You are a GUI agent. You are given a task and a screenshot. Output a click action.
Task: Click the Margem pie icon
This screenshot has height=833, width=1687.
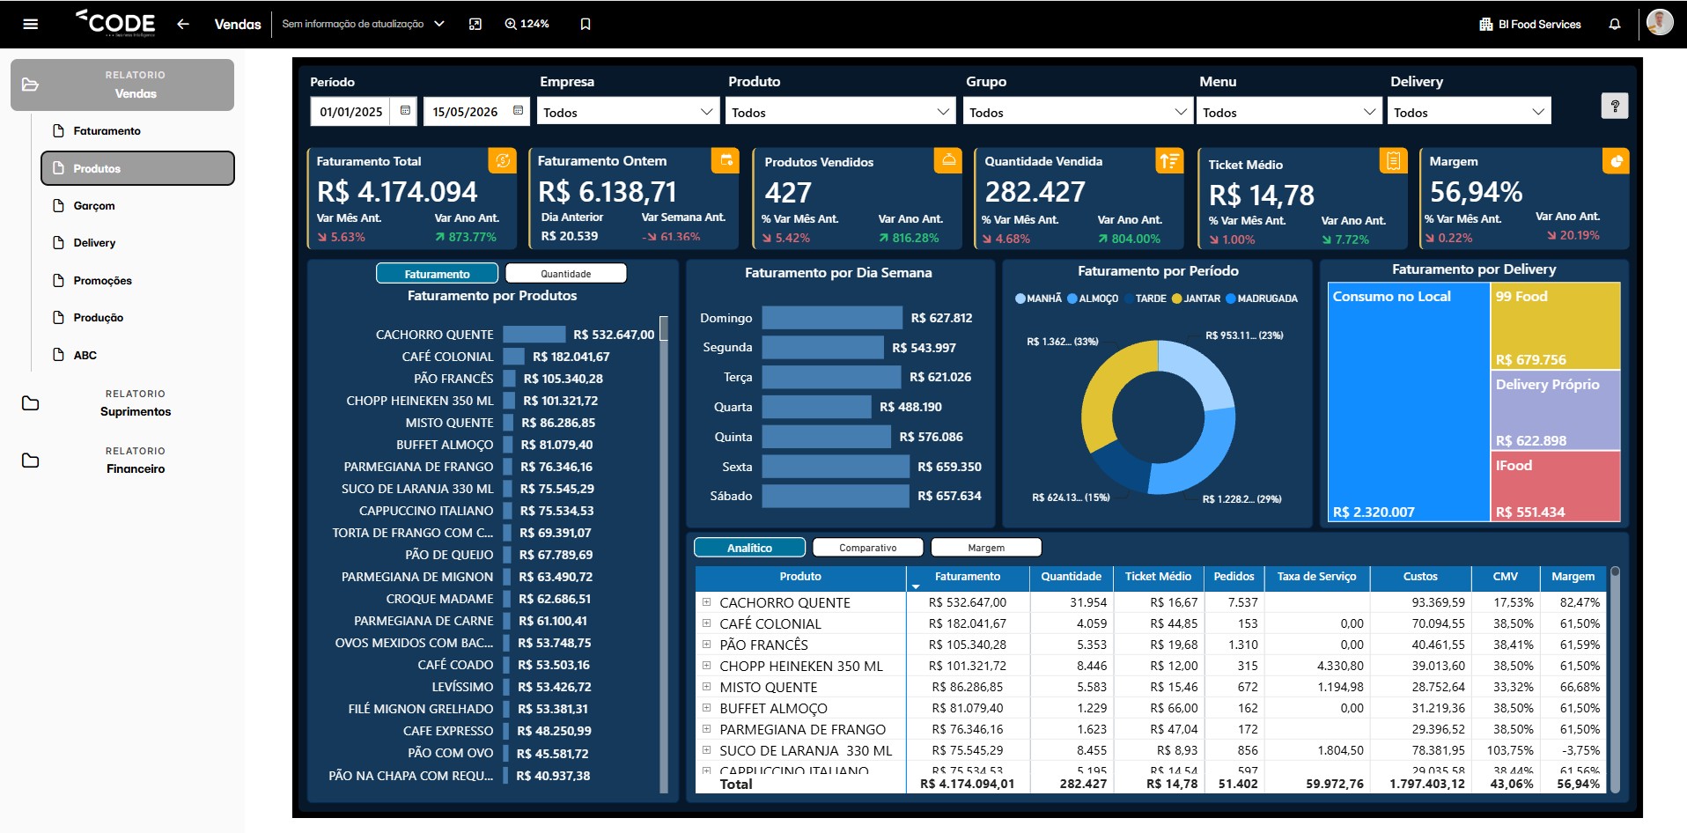pos(1617,160)
